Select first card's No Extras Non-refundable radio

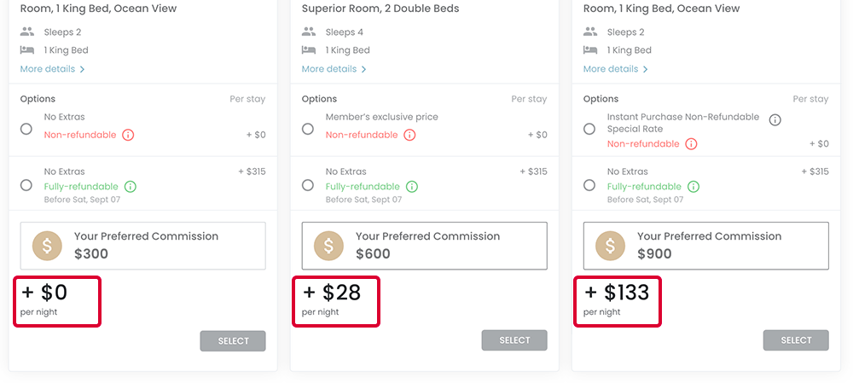(26, 129)
